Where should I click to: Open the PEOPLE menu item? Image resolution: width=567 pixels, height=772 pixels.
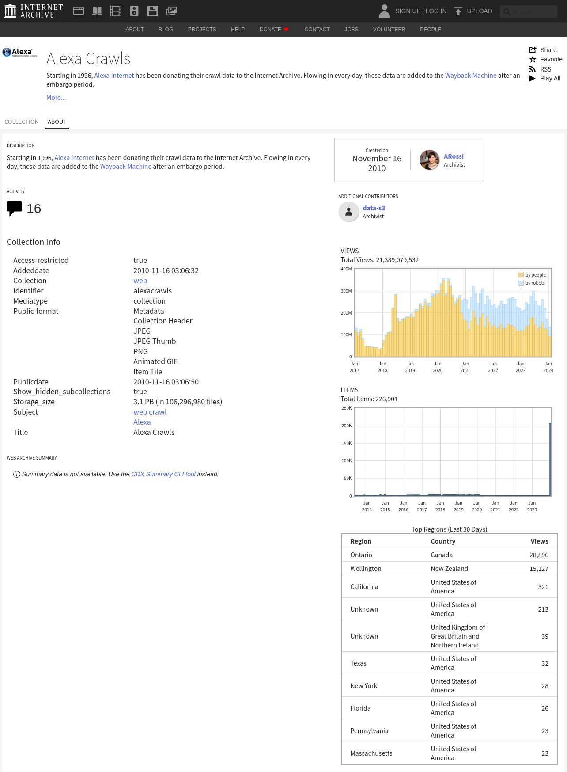pyautogui.click(x=431, y=30)
